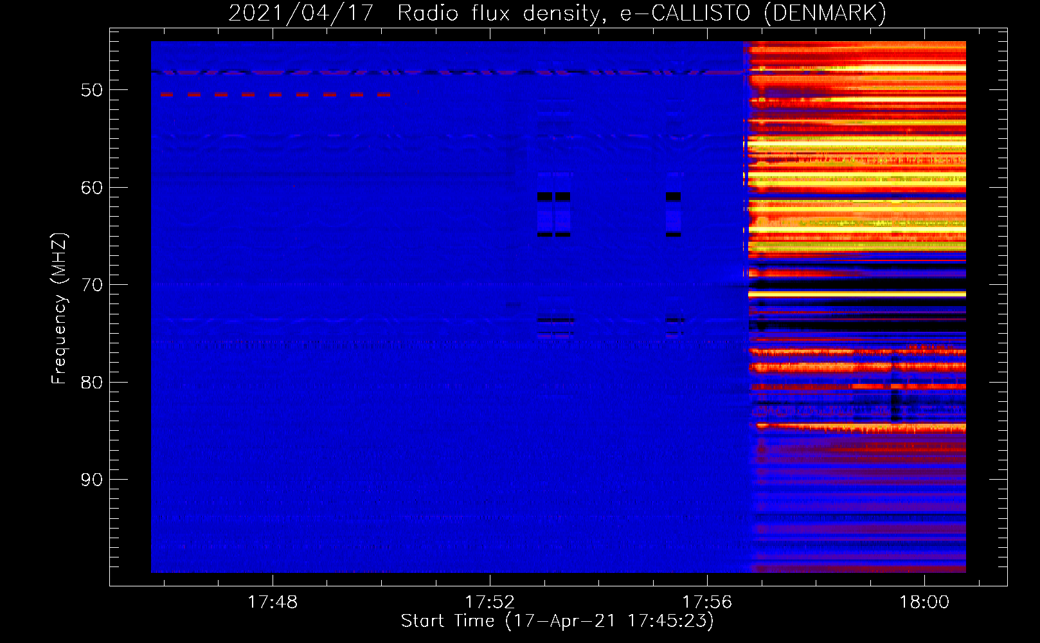Click the 'Frequency (MHZ)' axis label

59,308
